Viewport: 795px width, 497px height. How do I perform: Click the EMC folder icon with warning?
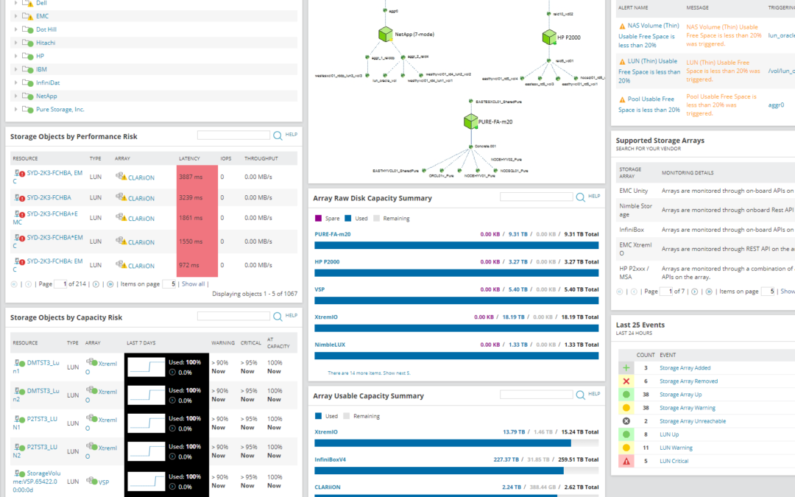(x=28, y=16)
